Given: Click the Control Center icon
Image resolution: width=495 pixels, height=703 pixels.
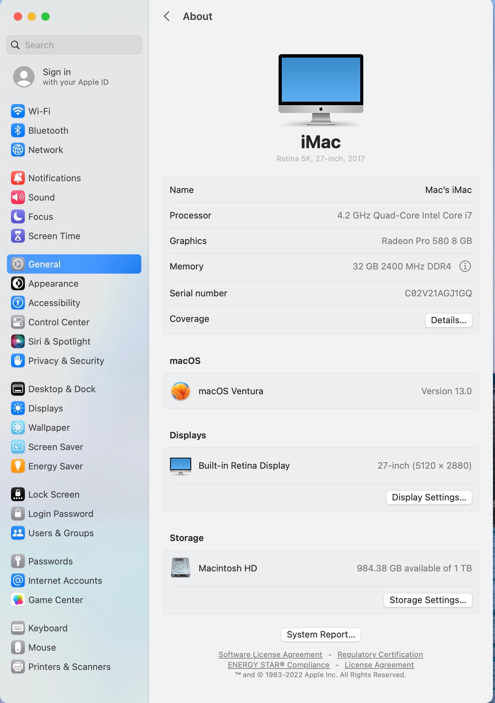Looking at the screenshot, I should coord(18,322).
